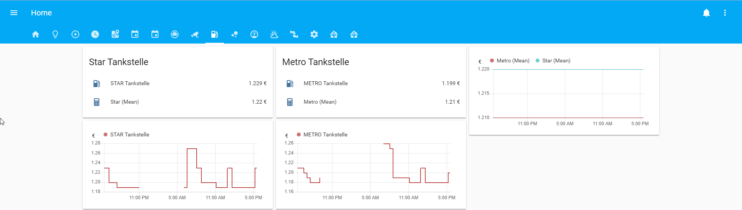Click the teal Star (Mean) legend dot
Screen dimensions: 742x210
(x=538, y=60)
